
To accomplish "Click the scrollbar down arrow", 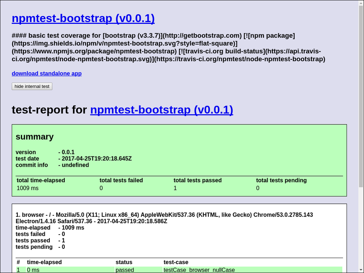I will coord(361,270).
